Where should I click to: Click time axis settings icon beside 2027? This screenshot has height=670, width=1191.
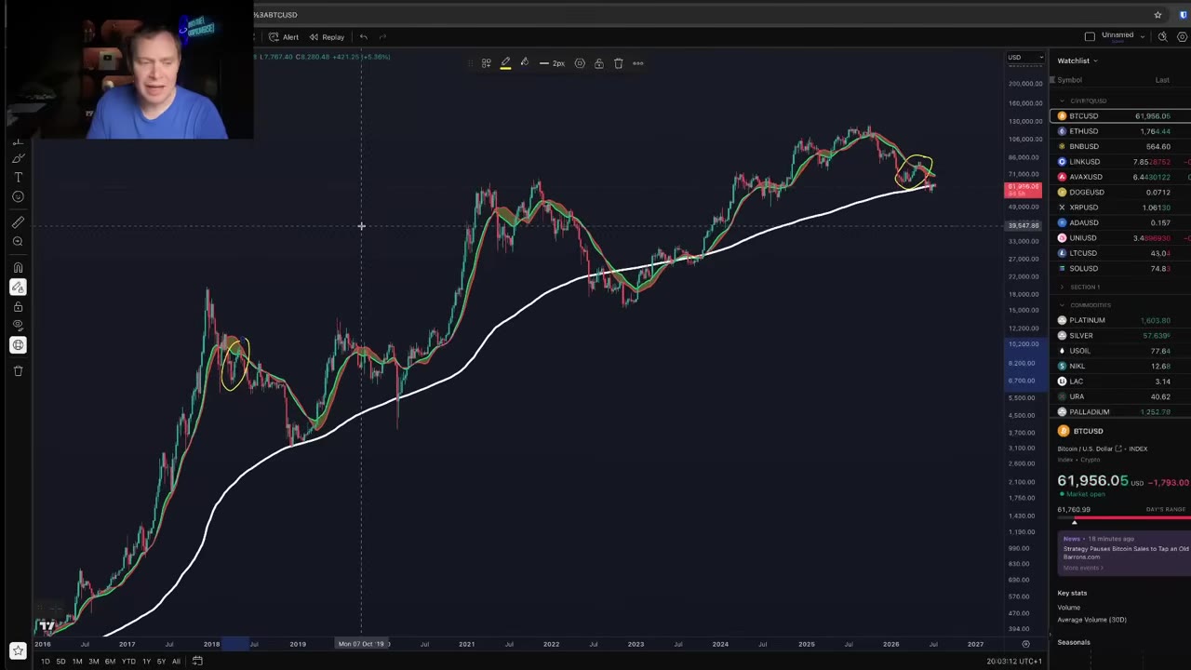tap(1025, 644)
